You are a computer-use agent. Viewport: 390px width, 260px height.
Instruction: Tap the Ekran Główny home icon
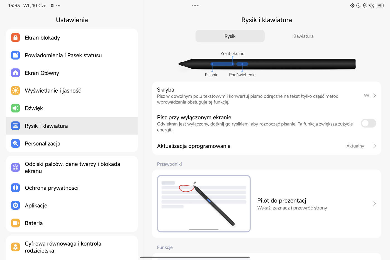coord(16,73)
